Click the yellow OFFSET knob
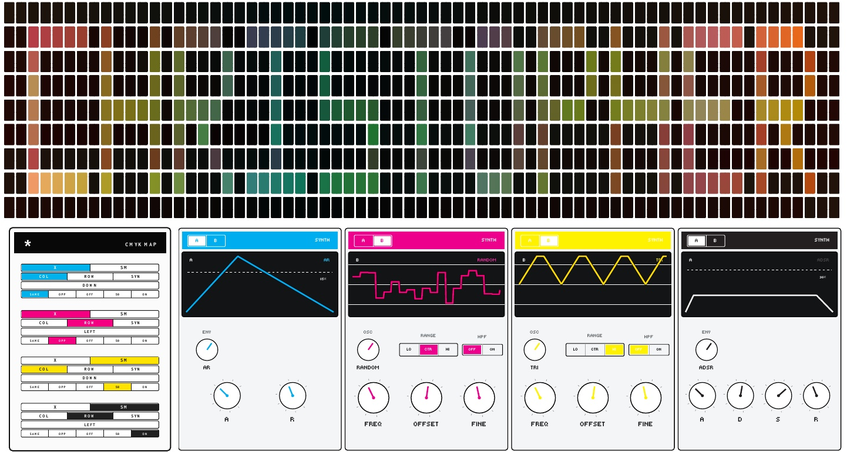The image size is (847, 452). [593, 397]
